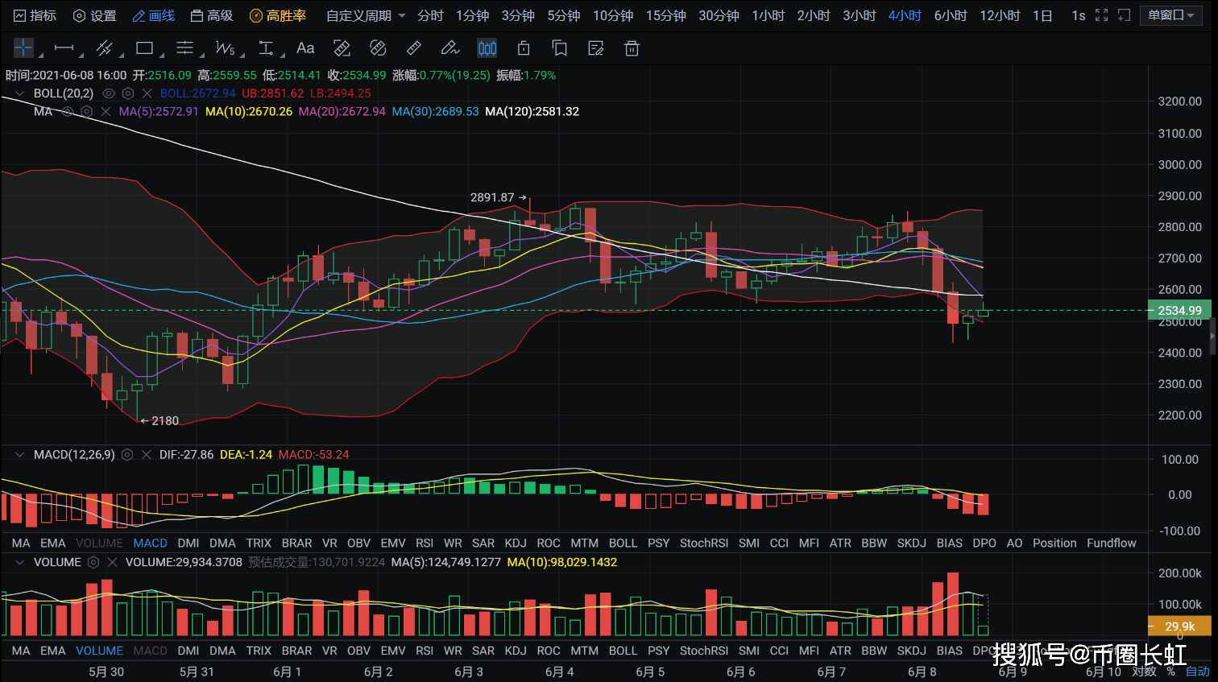1218x682 pixels.
Task: Toggle MA indicator visibility eye
Action: click(x=68, y=111)
